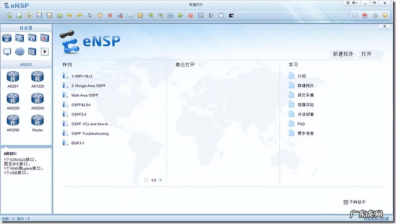Close the welcome panel with its X
Viewport: 396px width, 224px height.
click(384, 26)
